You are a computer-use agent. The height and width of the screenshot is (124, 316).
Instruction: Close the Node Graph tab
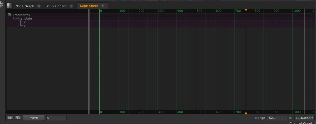39,6
